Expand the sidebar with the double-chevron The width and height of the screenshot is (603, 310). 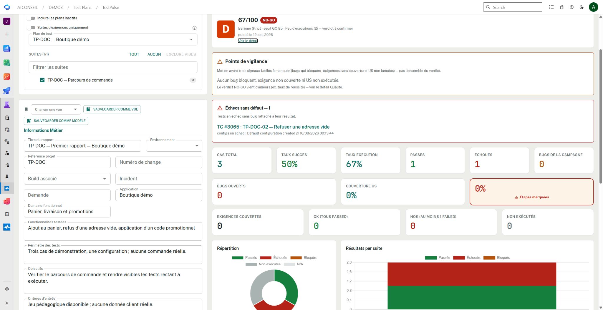[7, 303]
